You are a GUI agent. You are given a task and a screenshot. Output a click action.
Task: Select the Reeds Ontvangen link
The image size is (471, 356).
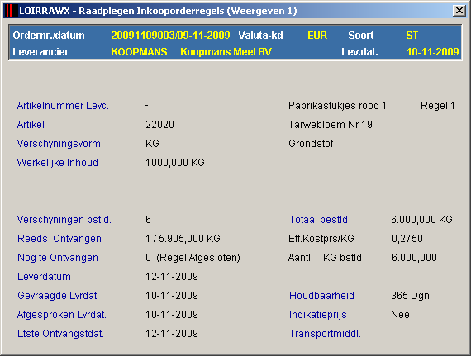(59, 239)
